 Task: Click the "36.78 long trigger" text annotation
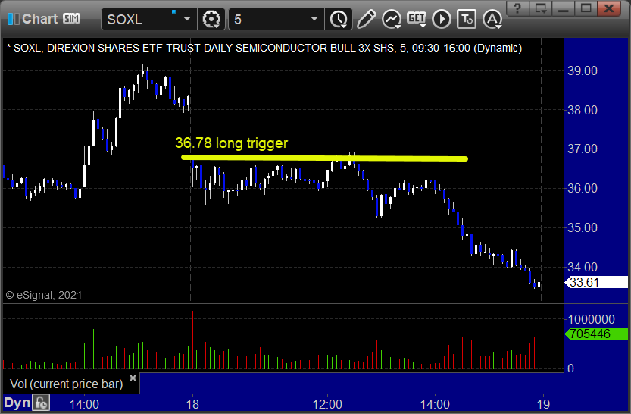[231, 143]
